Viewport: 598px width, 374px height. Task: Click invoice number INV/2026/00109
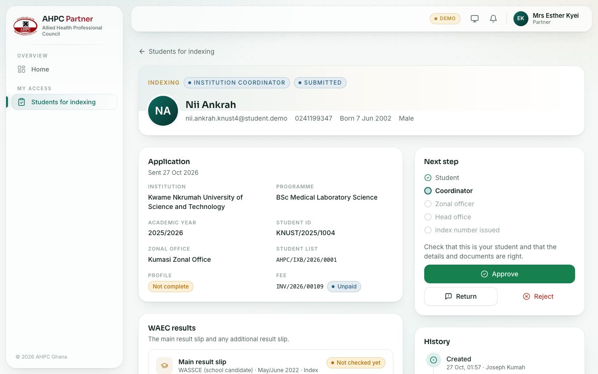(300, 287)
